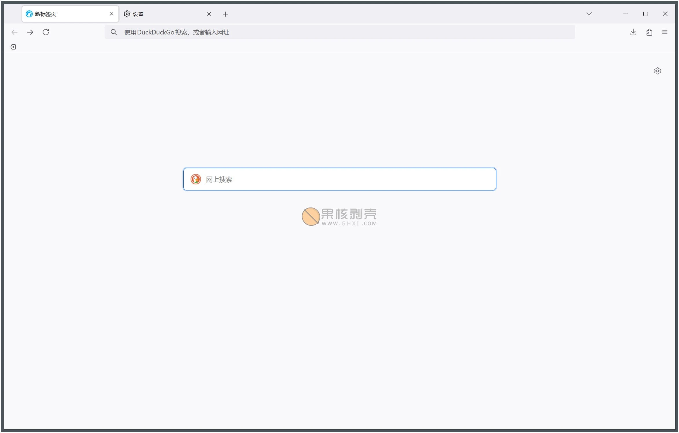Open the tab list dropdown chevron

pyautogui.click(x=589, y=14)
